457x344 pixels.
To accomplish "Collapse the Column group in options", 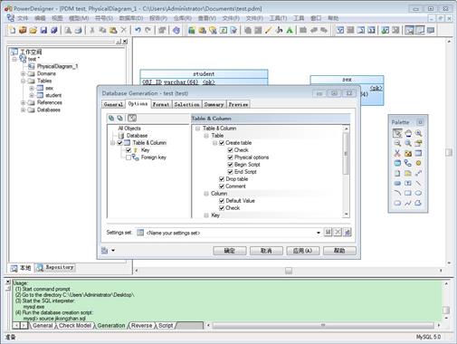I will [206, 194].
